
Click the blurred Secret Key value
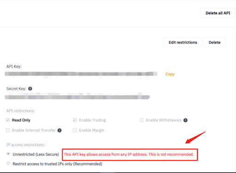tap(77, 97)
